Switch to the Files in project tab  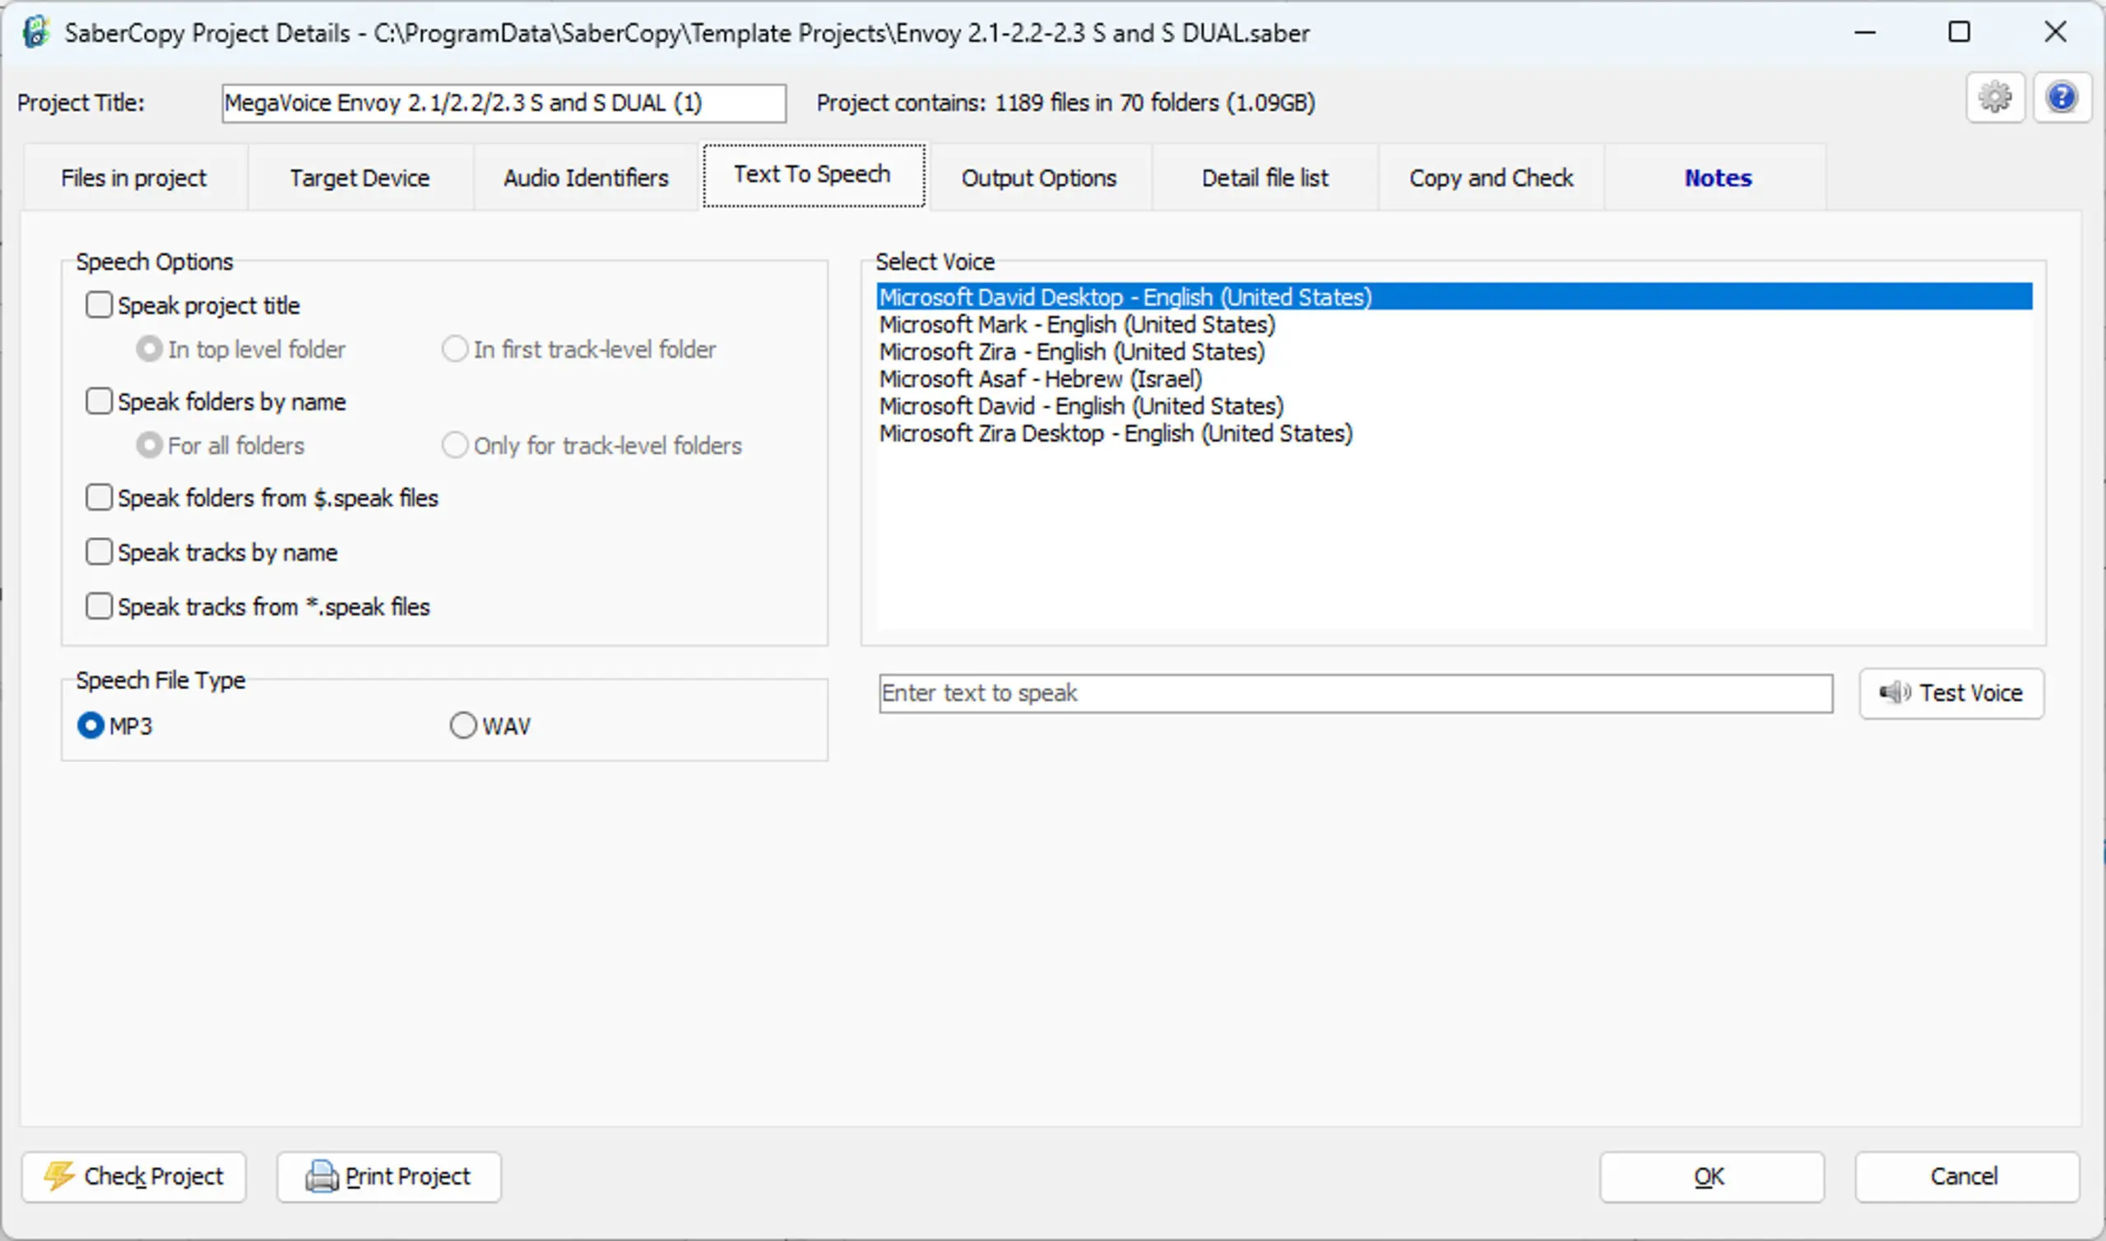(134, 178)
